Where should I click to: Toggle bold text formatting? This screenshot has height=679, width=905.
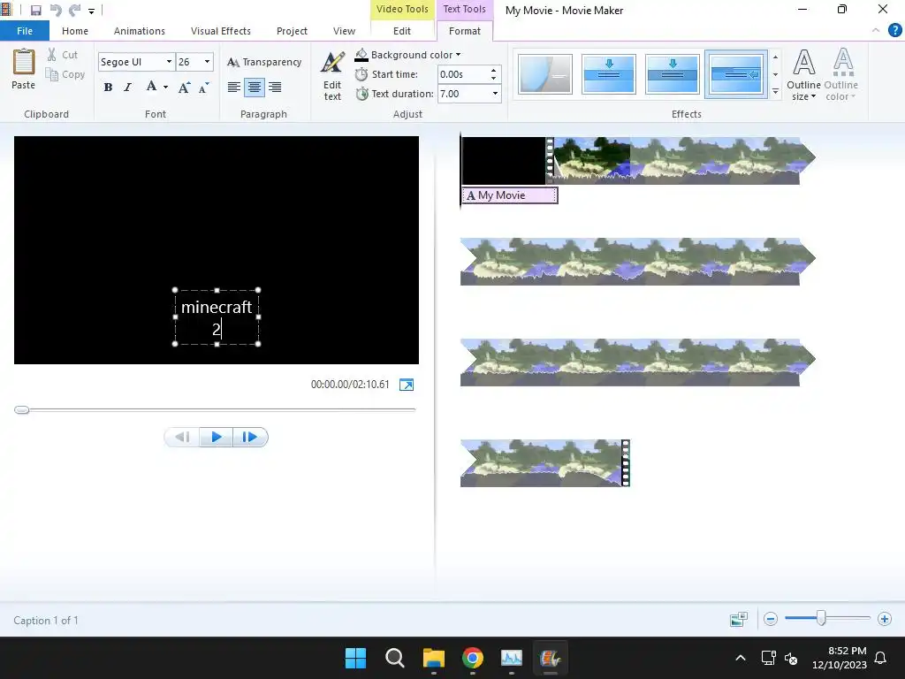pos(108,88)
